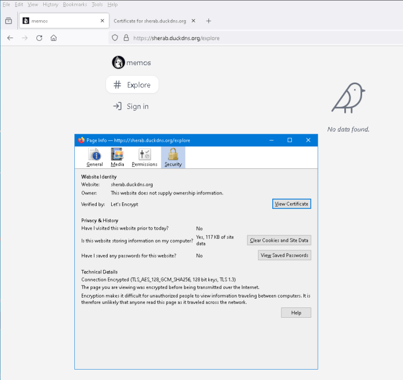
Task: Switch to the Media tab icon
Action: pyautogui.click(x=117, y=157)
